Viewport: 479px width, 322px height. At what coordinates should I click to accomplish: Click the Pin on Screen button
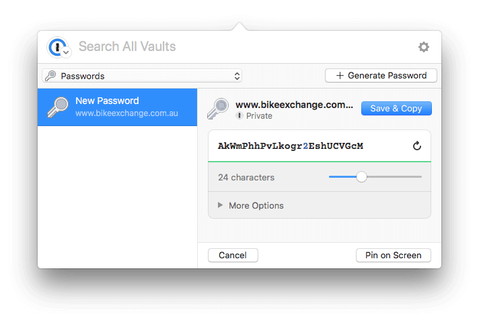393,256
